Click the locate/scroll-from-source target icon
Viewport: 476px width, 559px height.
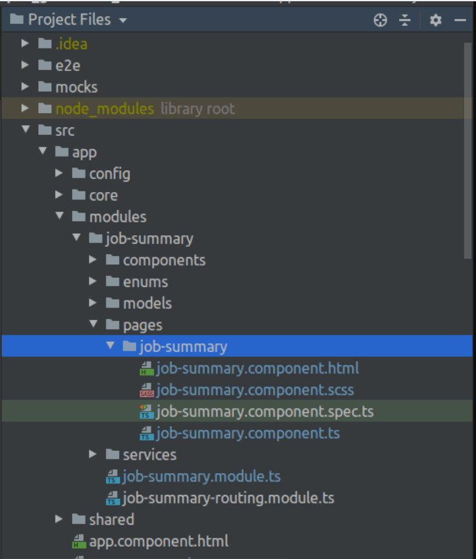pos(380,21)
